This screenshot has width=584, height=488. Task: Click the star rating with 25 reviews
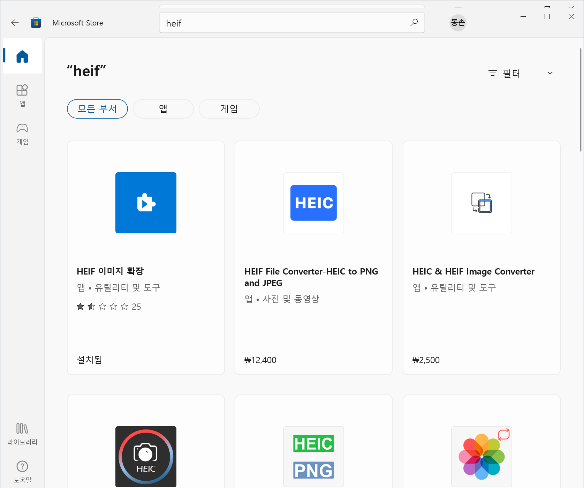coord(109,307)
